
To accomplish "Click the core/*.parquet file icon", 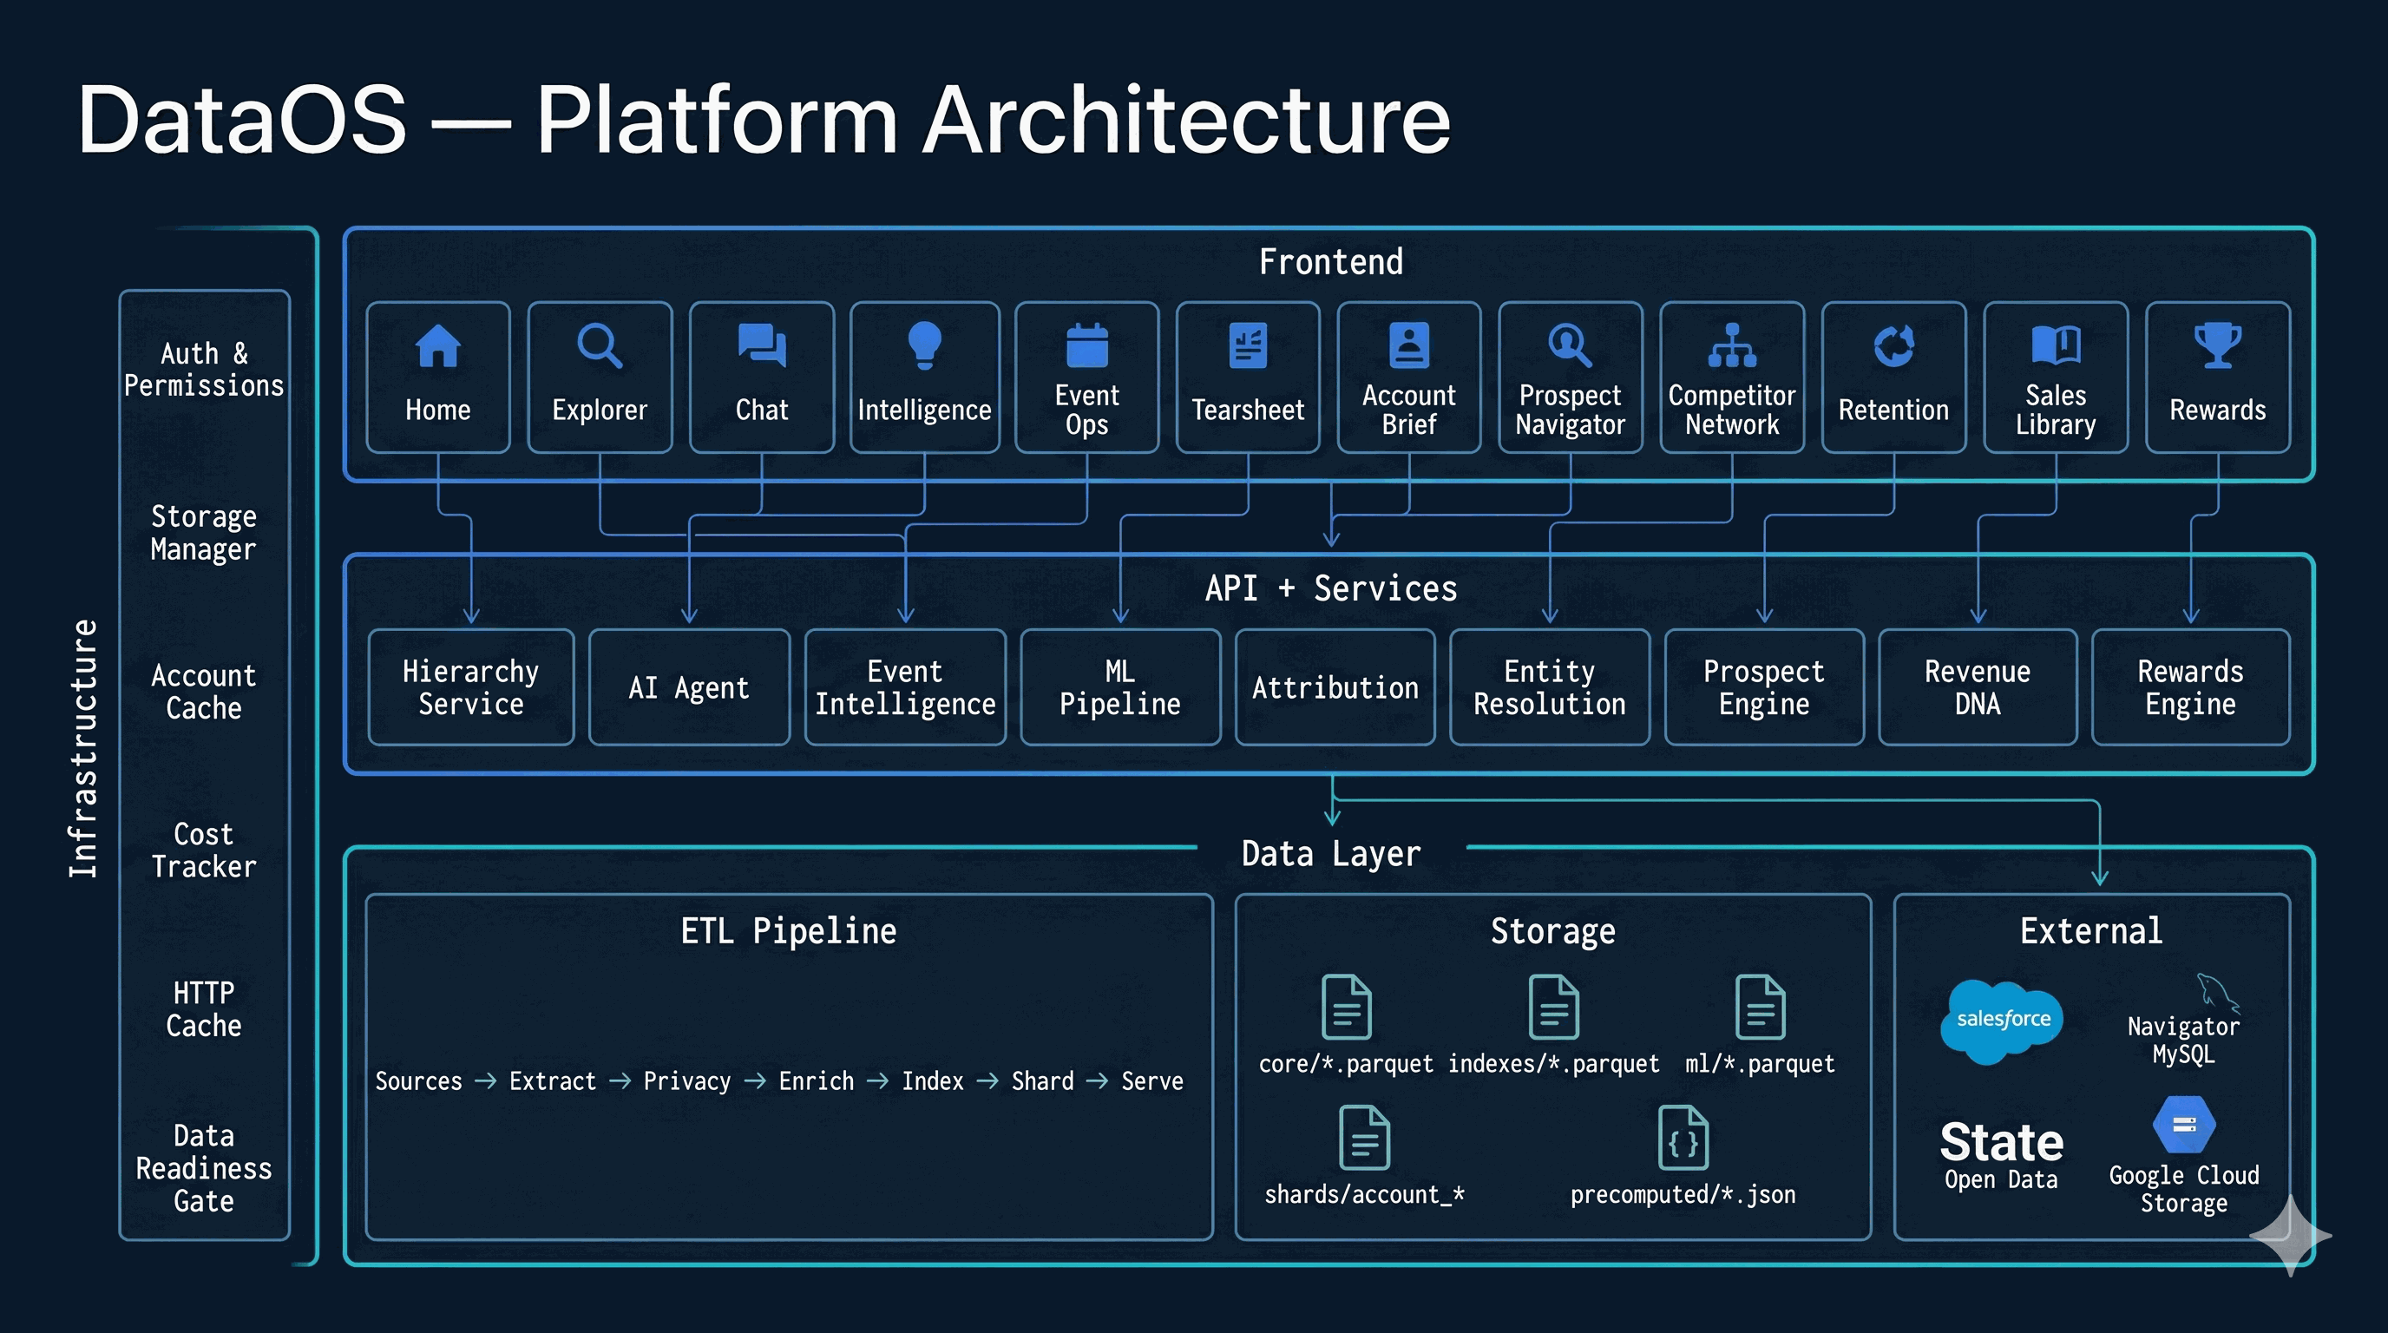I will (x=1346, y=1007).
